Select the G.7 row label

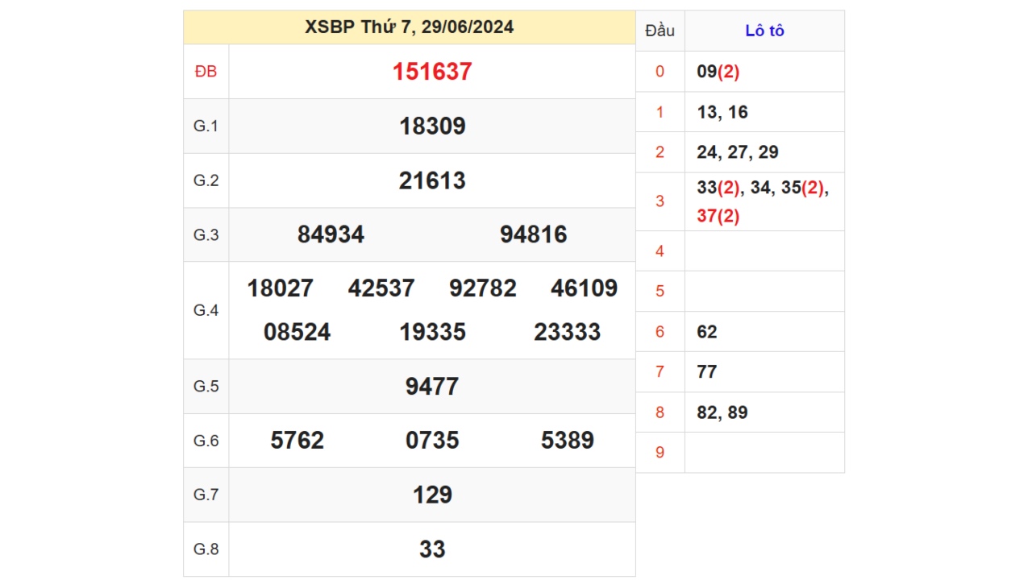(x=206, y=495)
